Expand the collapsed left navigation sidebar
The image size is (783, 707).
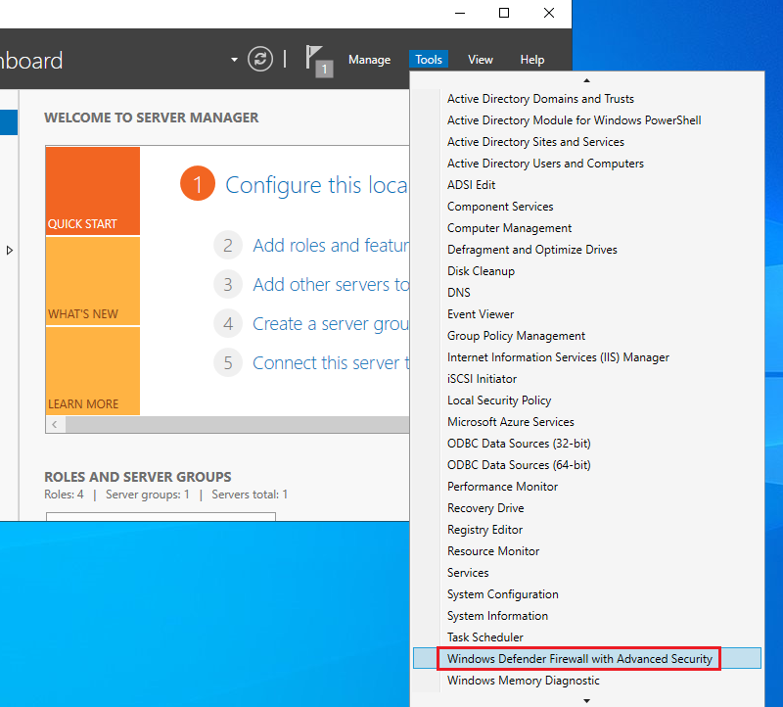10,250
